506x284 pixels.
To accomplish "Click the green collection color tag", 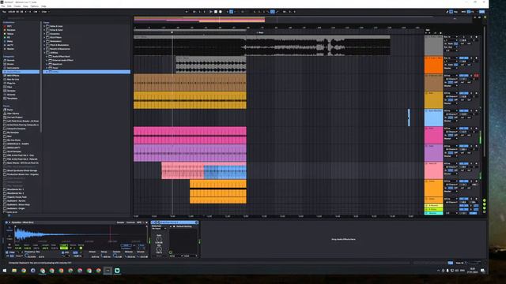I will click(x=5, y=38).
